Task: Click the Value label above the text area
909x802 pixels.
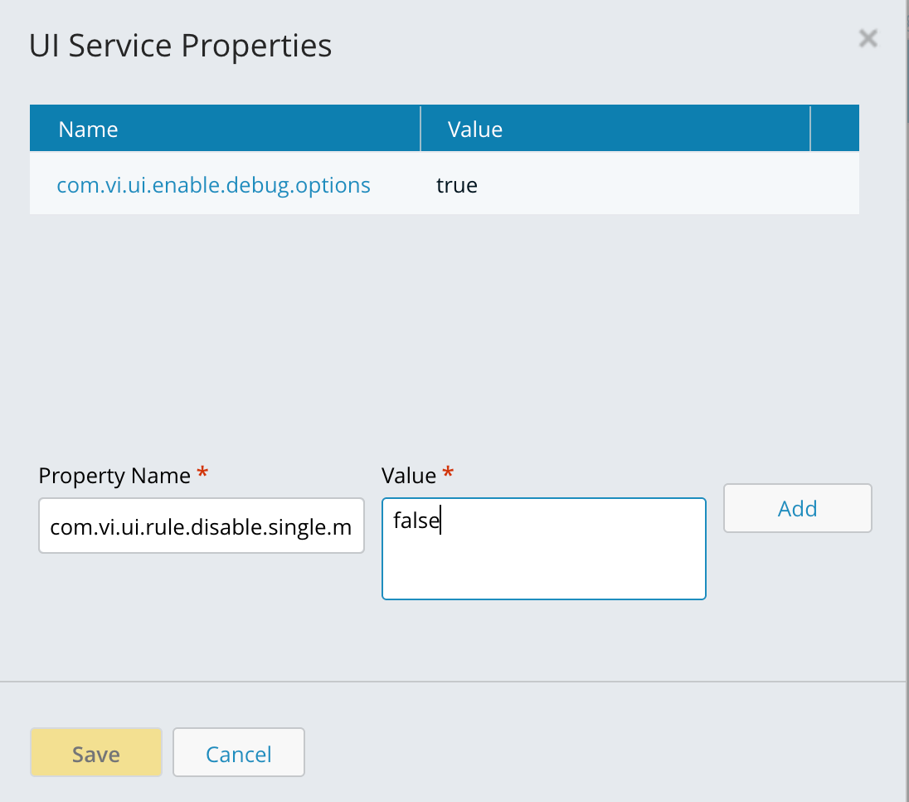Action: pyautogui.click(x=408, y=476)
